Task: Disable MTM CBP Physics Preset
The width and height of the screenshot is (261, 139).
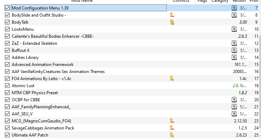Action: point(7,93)
